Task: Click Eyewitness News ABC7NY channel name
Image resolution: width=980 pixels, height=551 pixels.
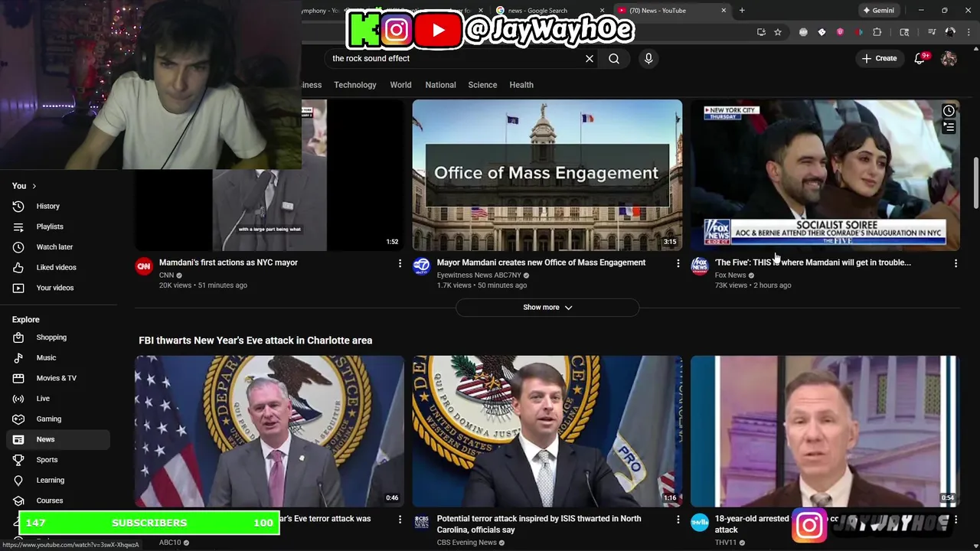Action: [479, 275]
